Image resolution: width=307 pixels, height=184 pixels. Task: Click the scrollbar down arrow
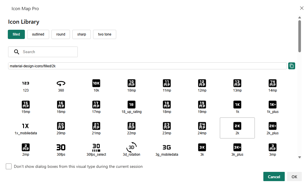tap(300, 157)
